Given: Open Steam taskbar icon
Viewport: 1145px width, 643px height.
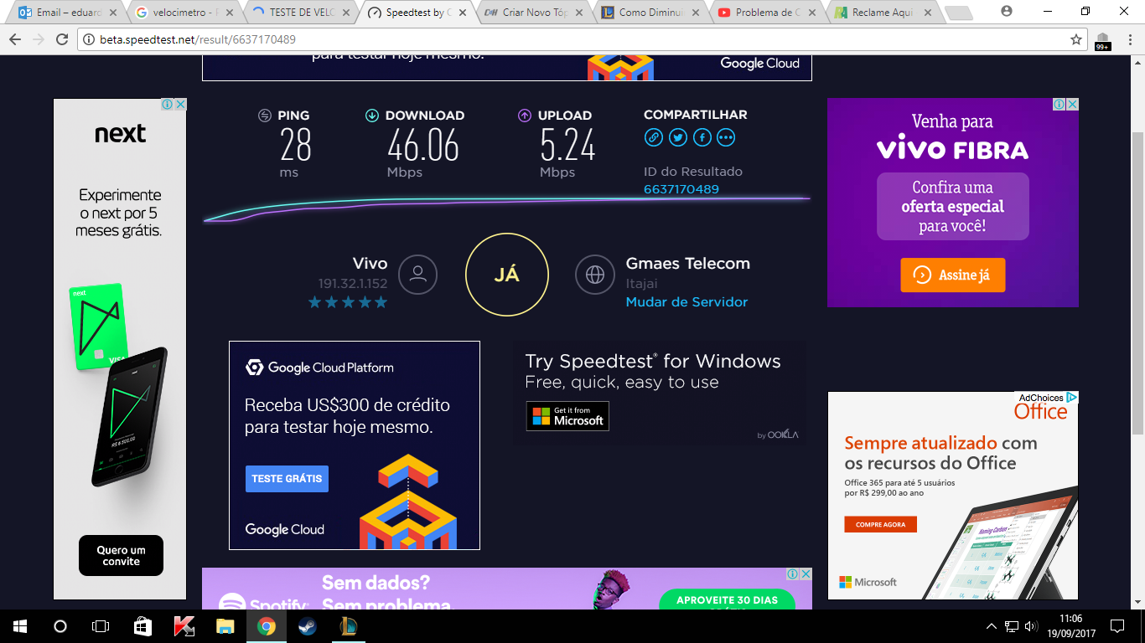Looking at the screenshot, I should [x=308, y=626].
